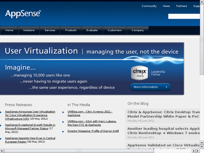
Task: Click arrow bullet beside Cisco Virtualization press release
Action: point(1,112)
